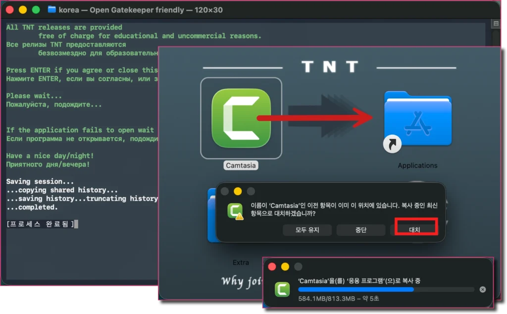Click the folder icon in Terminal title bar
The height and width of the screenshot is (314, 507).
tap(51, 10)
